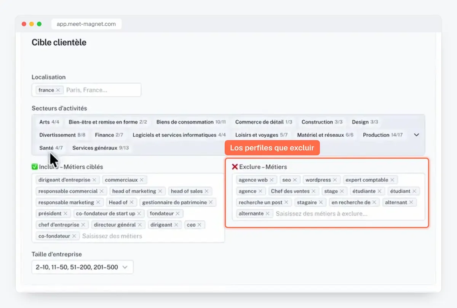The image size is (457, 308).
Task: Remove 'expert comptable' excluded tag
Action: tap(392, 180)
